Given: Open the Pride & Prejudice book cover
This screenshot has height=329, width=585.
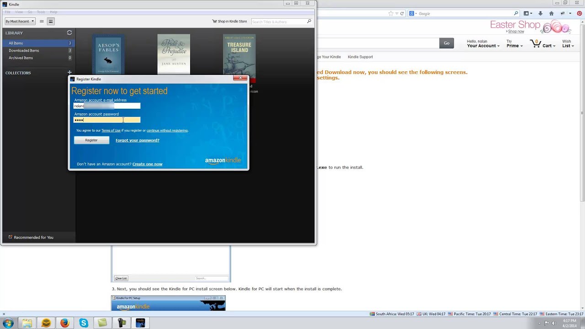Looking at the screenshot, I should 174,53.
